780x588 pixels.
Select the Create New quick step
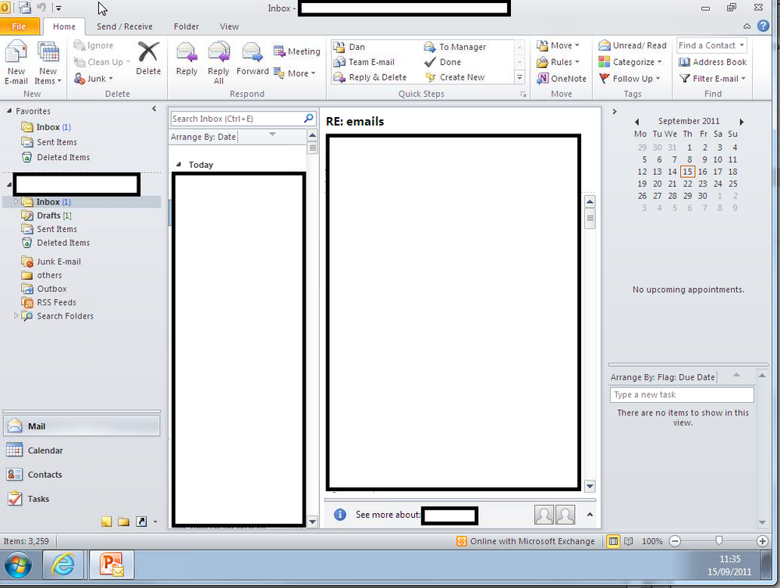[x=454, y=77]
